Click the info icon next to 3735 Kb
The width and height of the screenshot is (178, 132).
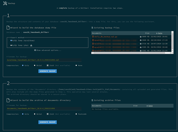(x=141, y=44)
